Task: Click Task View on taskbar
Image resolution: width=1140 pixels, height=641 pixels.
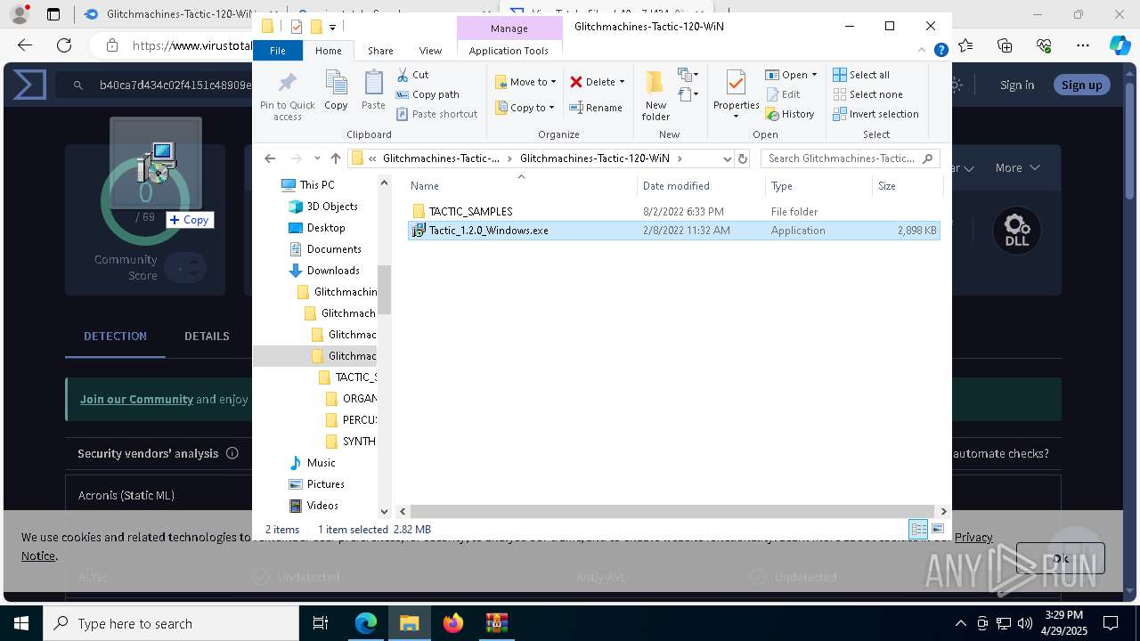Action: click(x=321, y=623)
